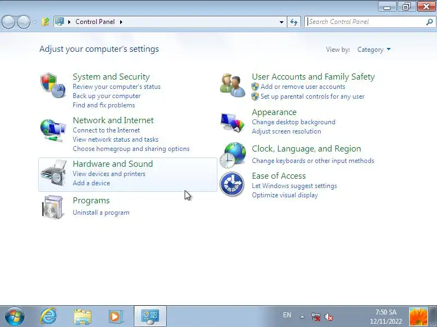Click Add a device link

pos(91,183)
